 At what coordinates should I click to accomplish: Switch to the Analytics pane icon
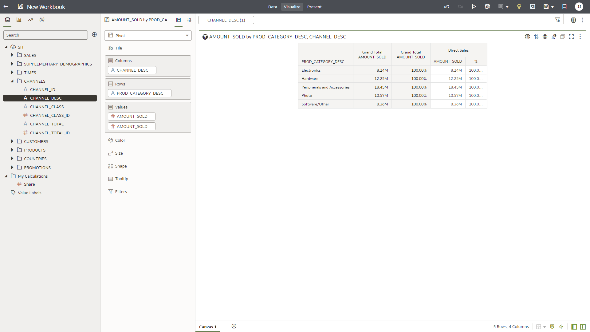[x=30, y=20]
